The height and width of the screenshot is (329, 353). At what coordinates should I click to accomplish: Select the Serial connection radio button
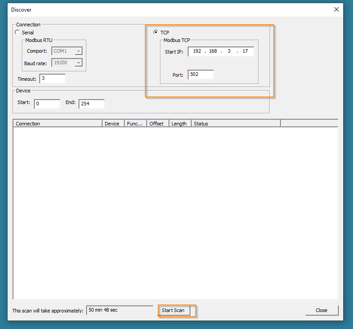tap(17, 32)
